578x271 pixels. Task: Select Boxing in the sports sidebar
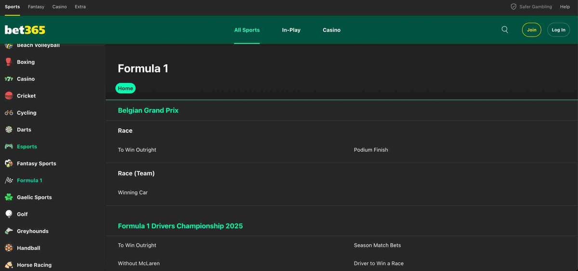coord(26,62)
